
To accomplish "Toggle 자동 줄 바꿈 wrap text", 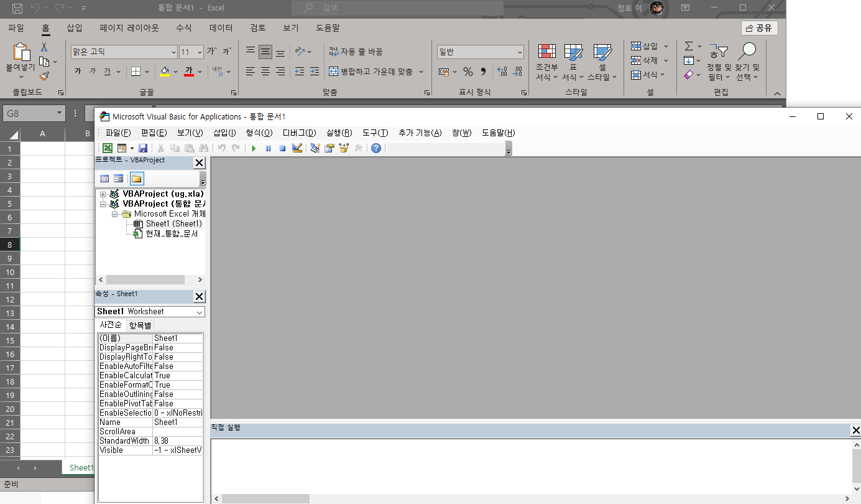I will 356,52.
